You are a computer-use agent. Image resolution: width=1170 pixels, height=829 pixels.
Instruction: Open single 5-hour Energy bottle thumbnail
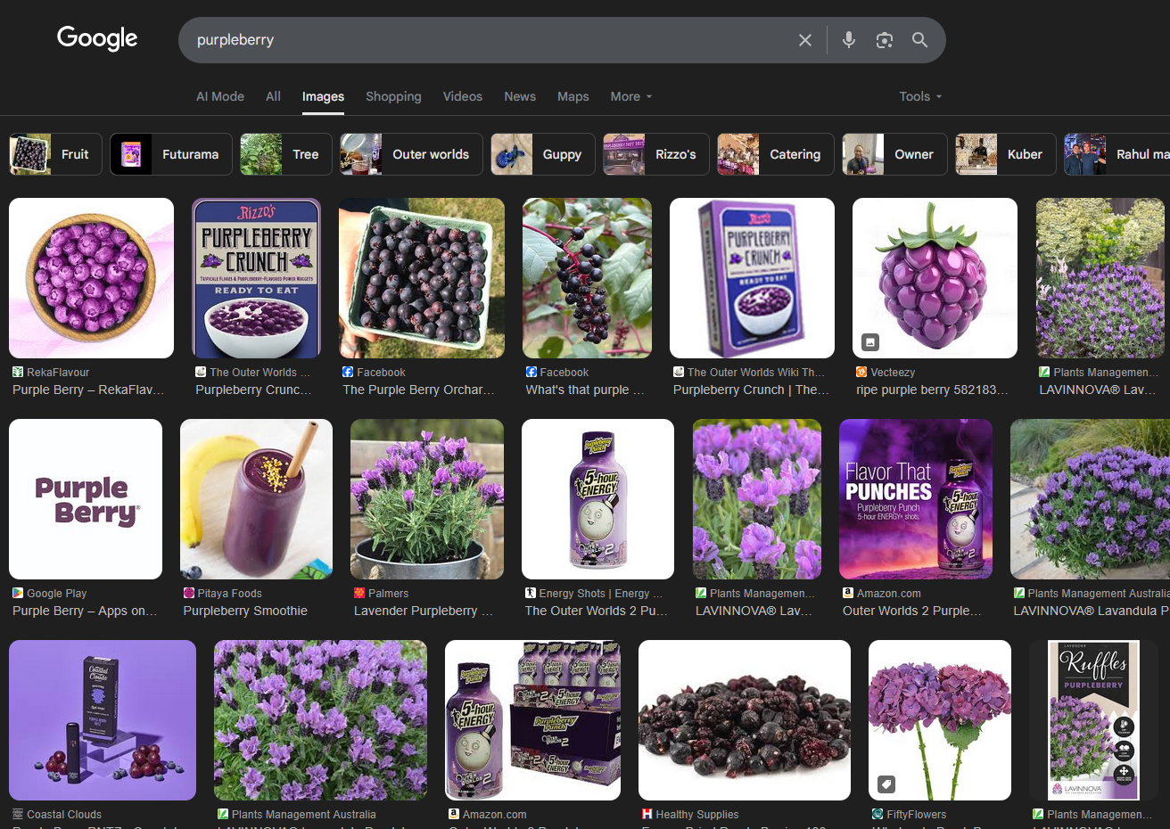597,499
